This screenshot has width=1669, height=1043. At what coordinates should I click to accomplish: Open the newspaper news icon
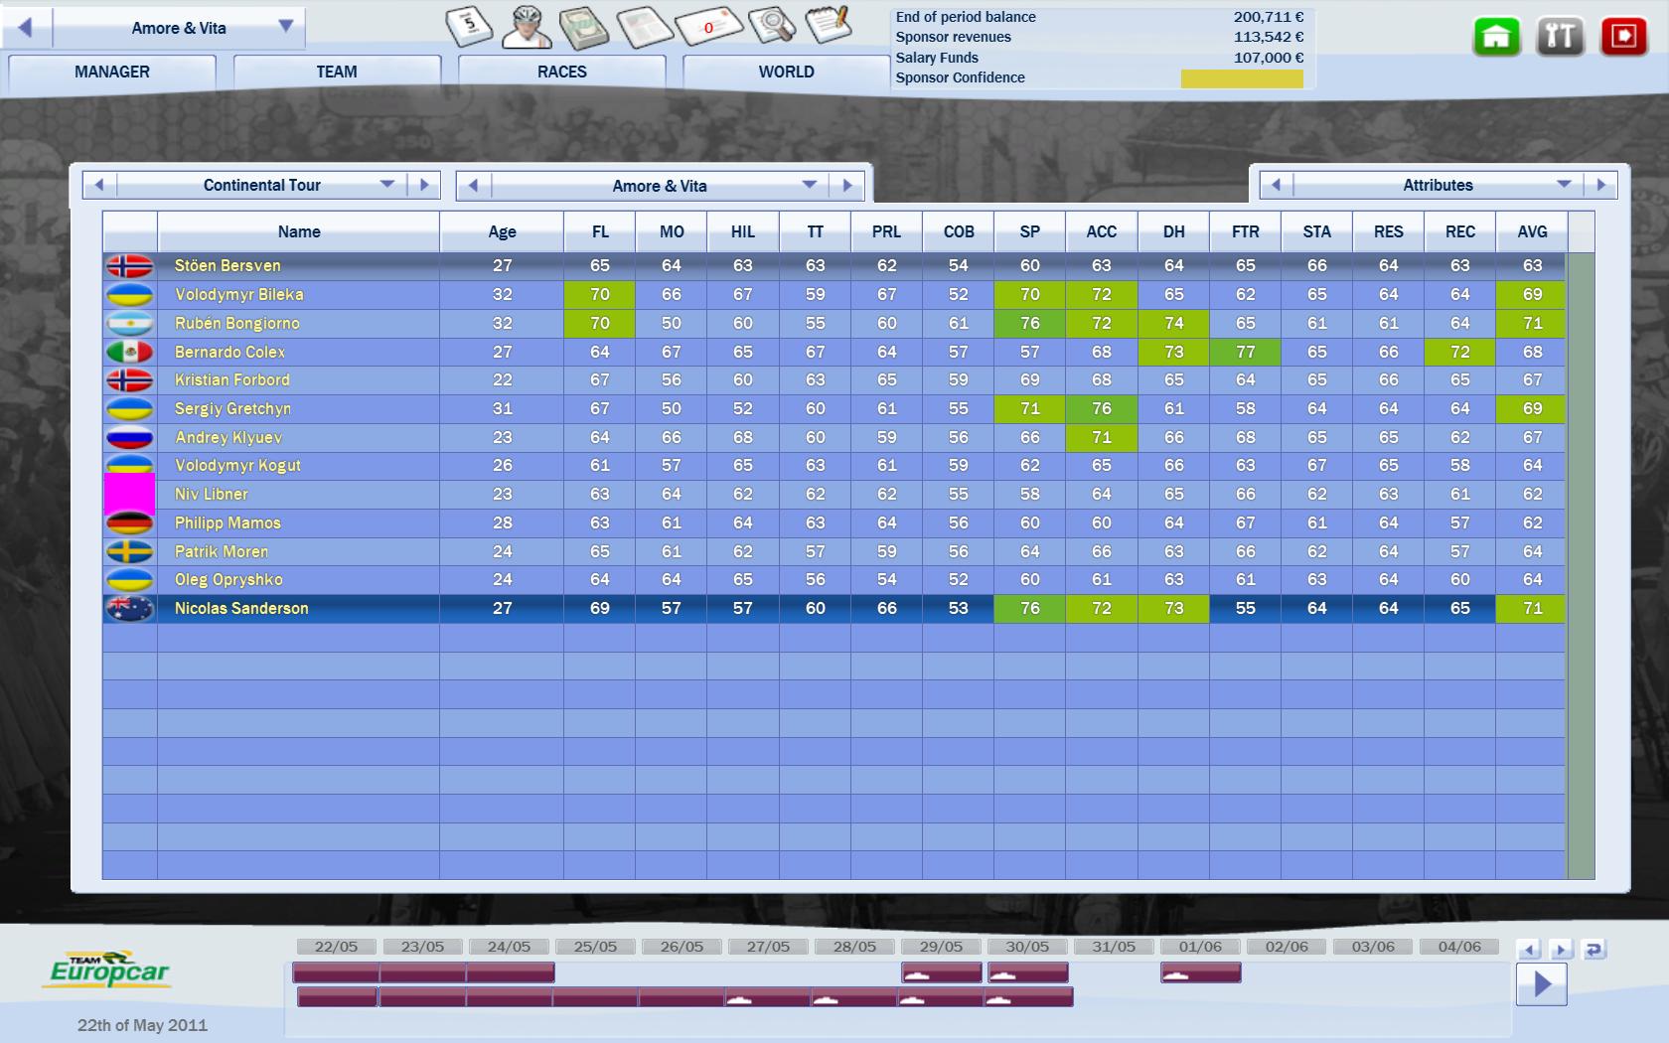(645, 27)
